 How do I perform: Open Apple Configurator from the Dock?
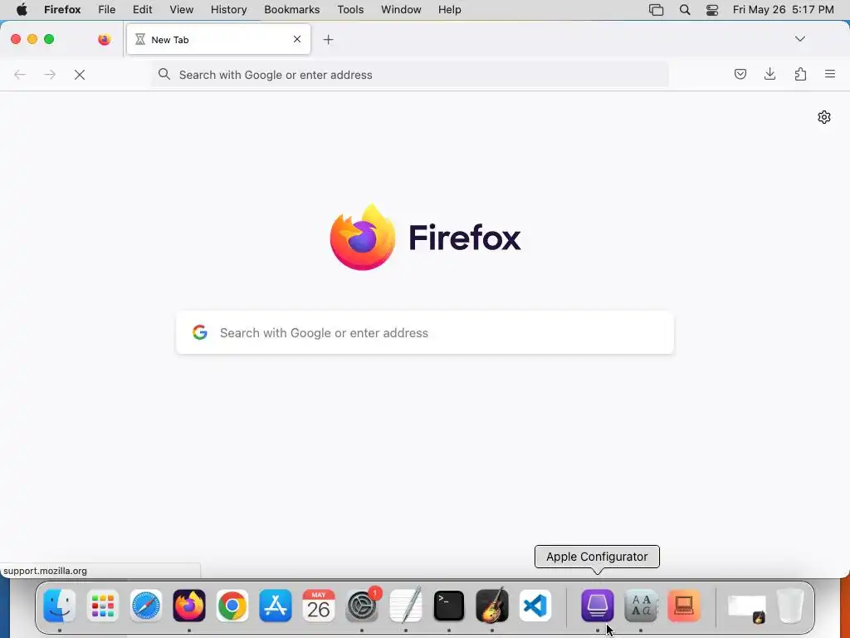click(x=598, y=606)
